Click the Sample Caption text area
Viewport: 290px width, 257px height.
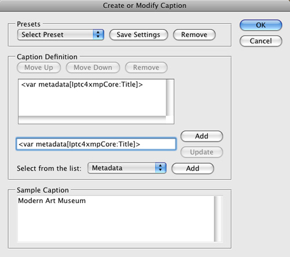tap(116, 219)
